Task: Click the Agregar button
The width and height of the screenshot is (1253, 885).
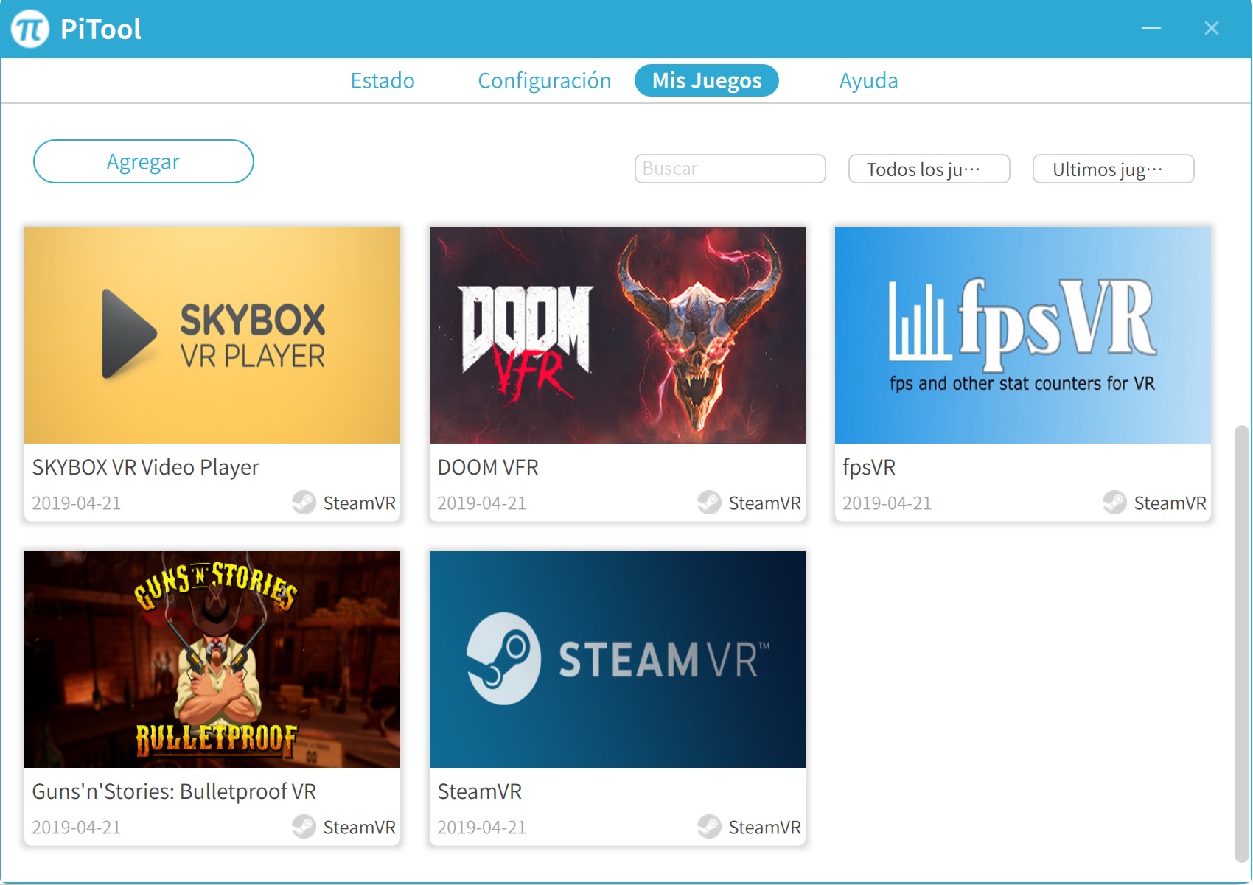Action: point(144,161)
